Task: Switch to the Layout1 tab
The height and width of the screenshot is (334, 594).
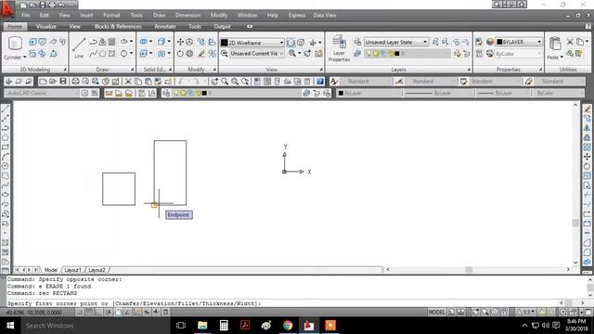Action: pyautogui.click(x=72, y=270)
